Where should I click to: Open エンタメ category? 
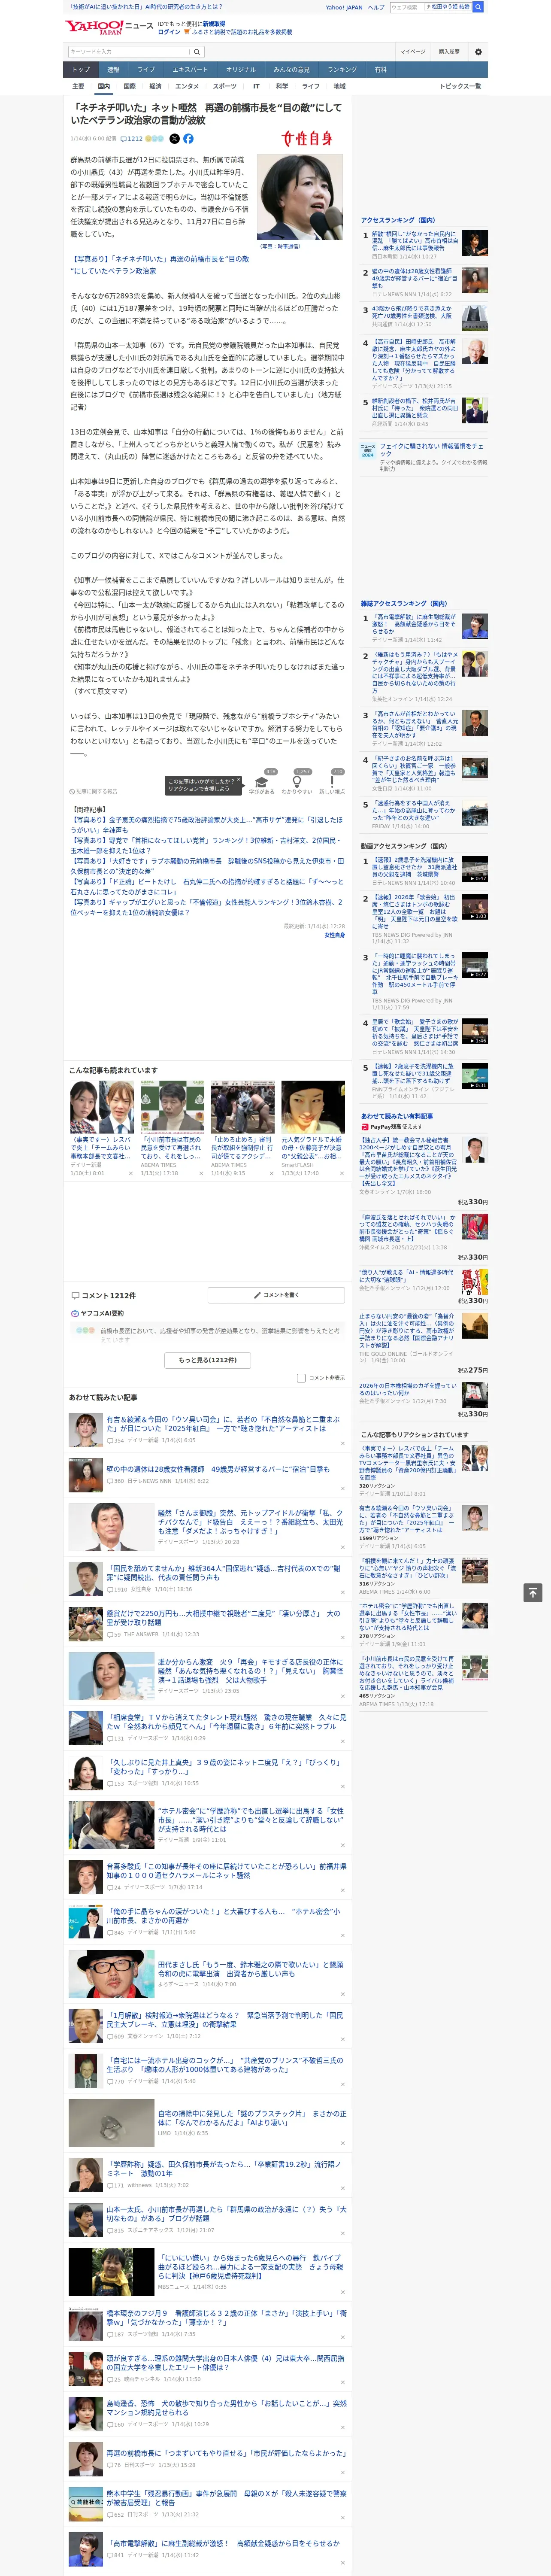pyautogui.click(x=187, y=86)
